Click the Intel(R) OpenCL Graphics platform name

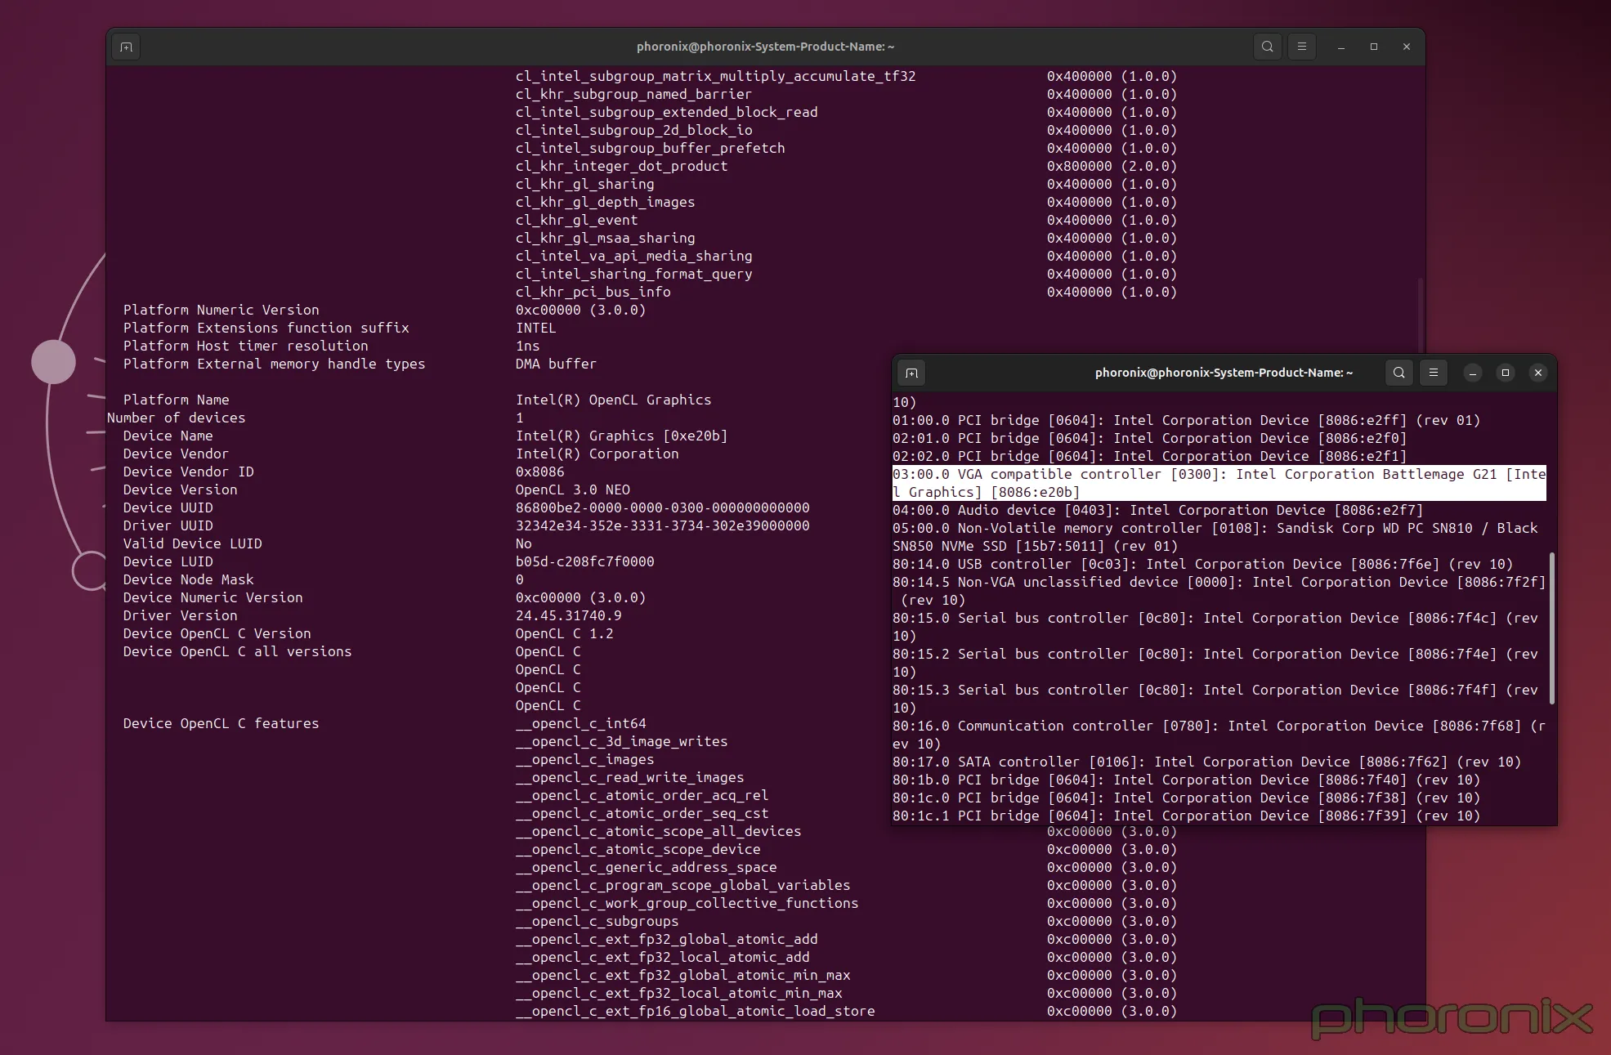tap(612, 400)
